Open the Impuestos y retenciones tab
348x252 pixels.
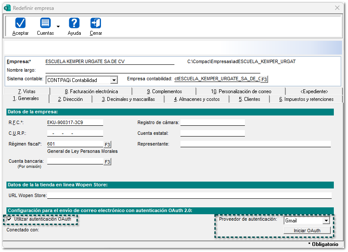(x=306, y=99)
